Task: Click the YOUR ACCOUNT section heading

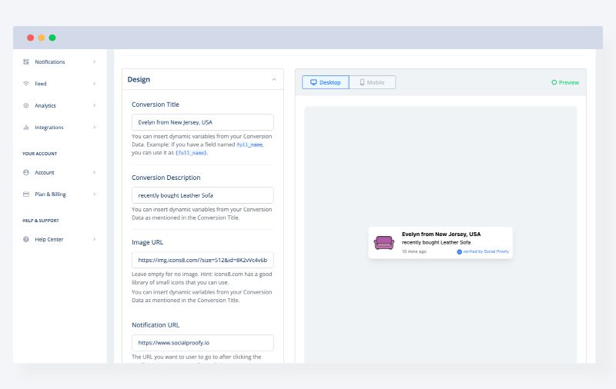Action: pos(40,154)
